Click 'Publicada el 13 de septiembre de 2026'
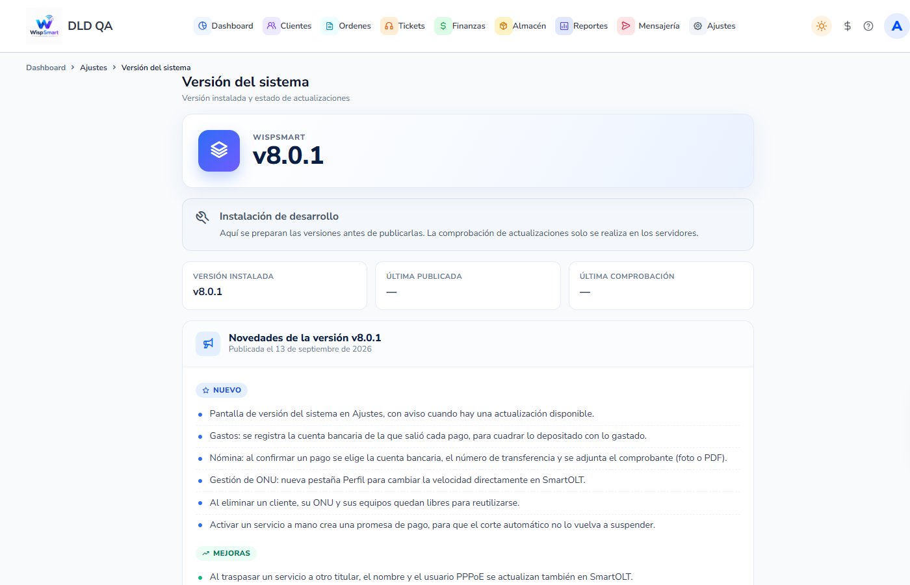The height and width of the screenshot is (585, 910). 300,349
